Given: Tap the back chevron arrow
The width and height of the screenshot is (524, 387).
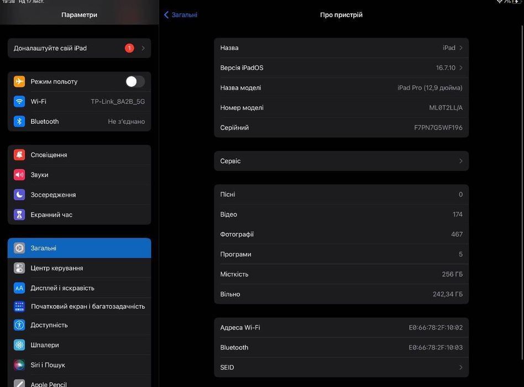Looking at the screenshot, I should [166, 15].
